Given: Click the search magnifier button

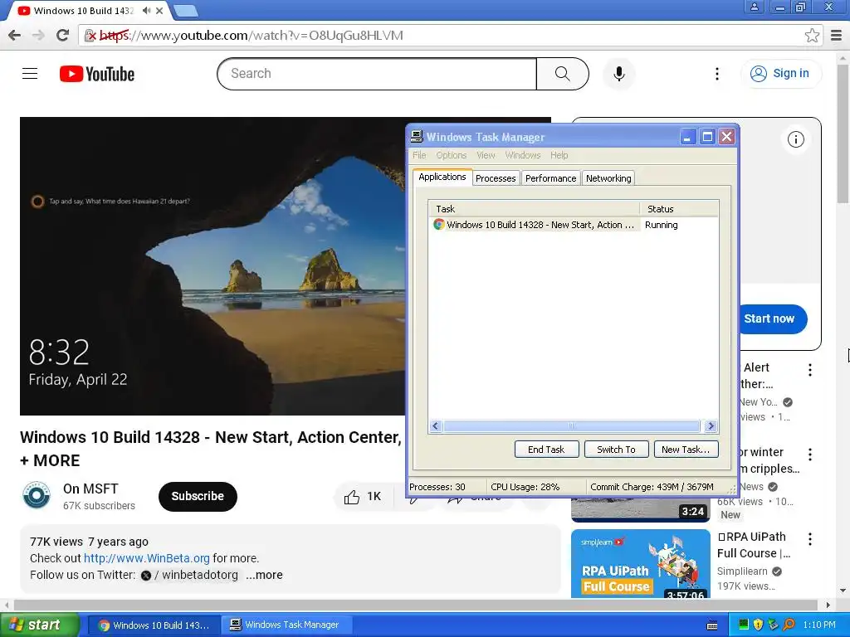Looking at the screenshot, I should click(x=562, y=74).
